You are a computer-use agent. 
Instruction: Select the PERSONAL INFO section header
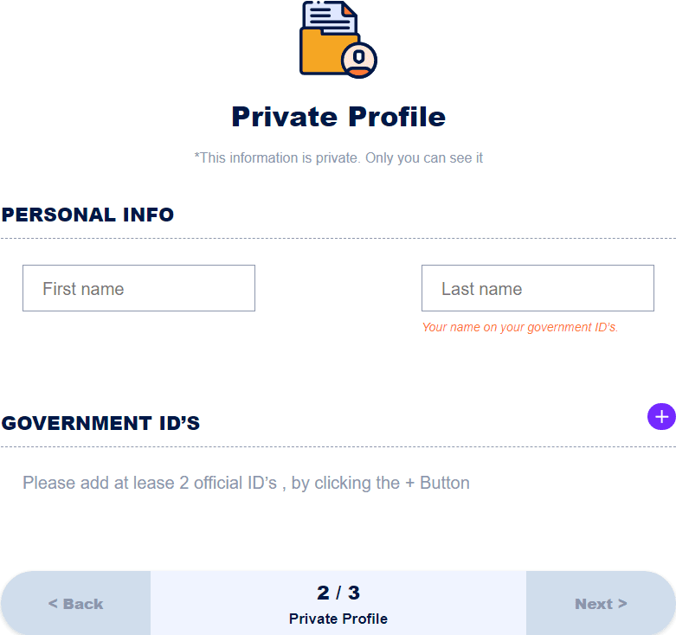click(x=87, y=215)
